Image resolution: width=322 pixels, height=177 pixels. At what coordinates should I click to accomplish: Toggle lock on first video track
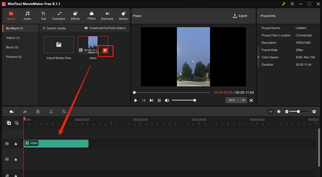(x=15, y=144)
